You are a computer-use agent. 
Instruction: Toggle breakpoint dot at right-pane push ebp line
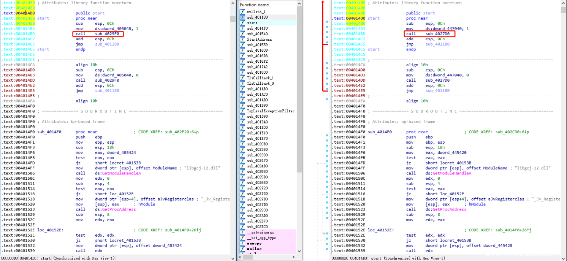click(x=327, y=137)
